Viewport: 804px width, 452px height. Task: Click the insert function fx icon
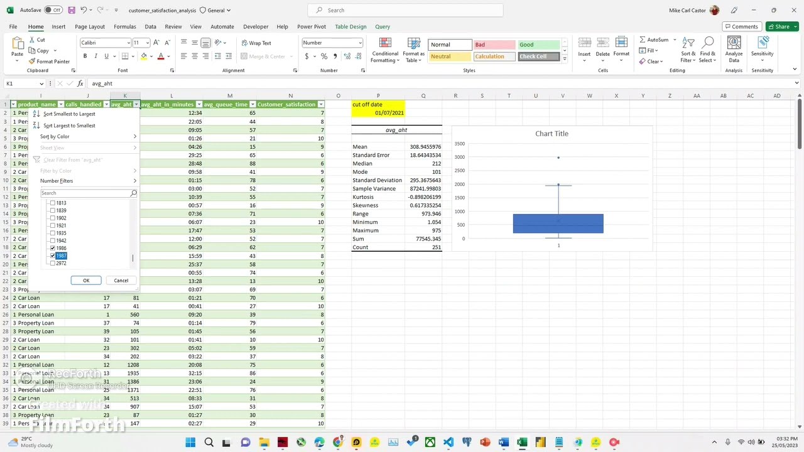(80, 83)
